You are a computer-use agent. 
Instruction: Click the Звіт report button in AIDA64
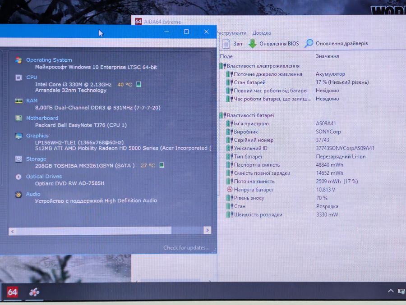232,43
